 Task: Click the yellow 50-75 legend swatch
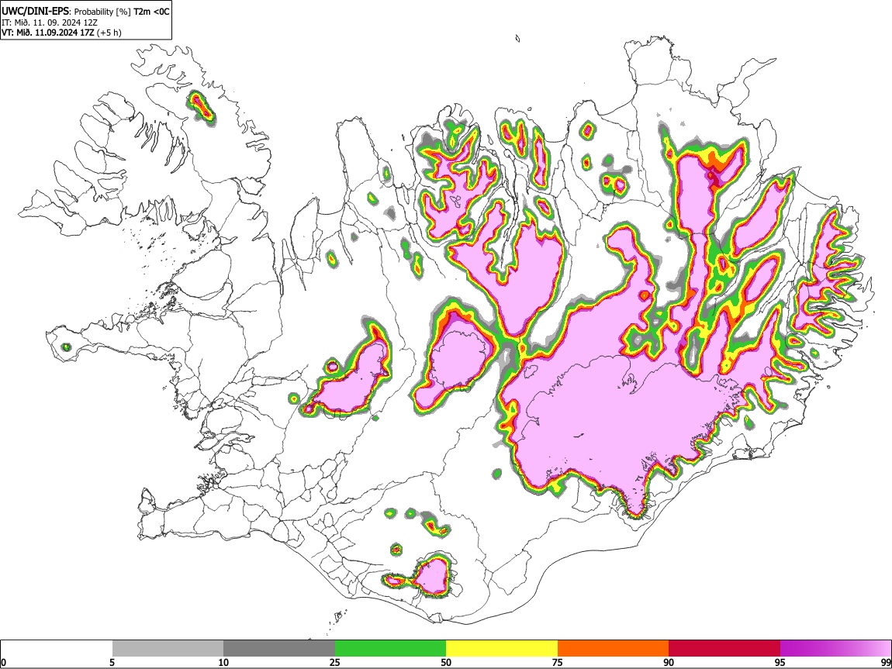(502, 648)
